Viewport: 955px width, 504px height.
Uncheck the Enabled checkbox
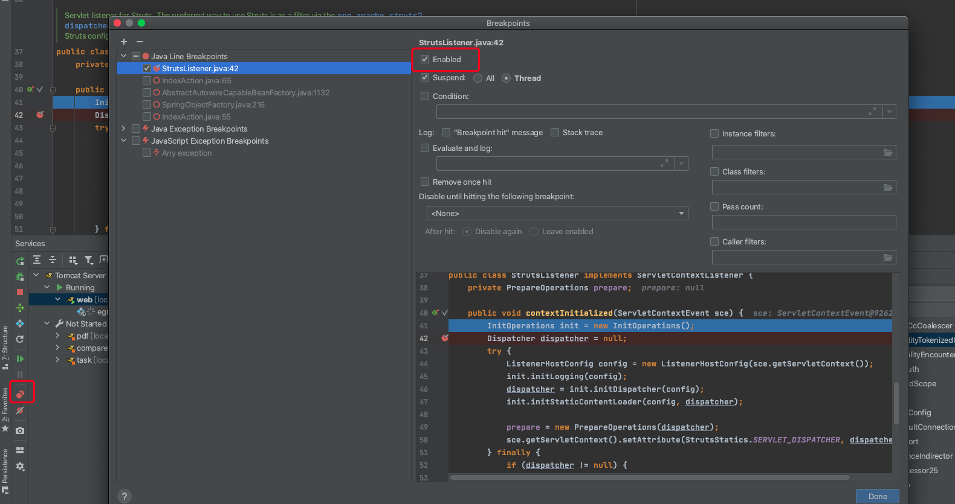coord(425,59)
